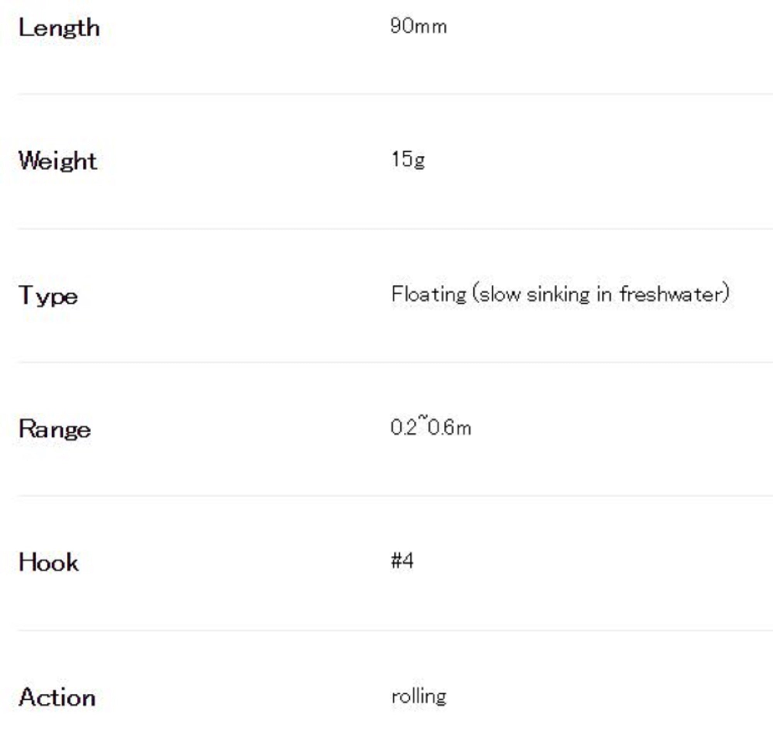Click the divider line below Type row

(x=394, y=362)
